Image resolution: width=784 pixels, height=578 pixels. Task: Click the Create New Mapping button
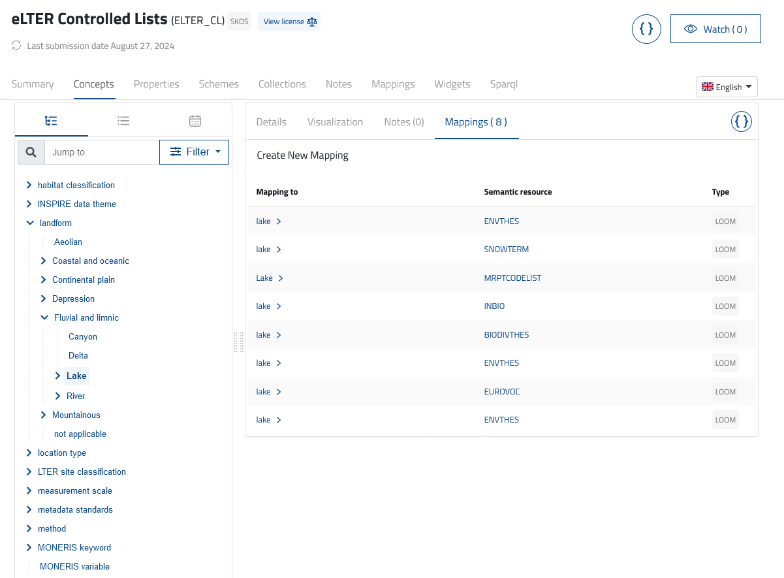tap(302, 155)
